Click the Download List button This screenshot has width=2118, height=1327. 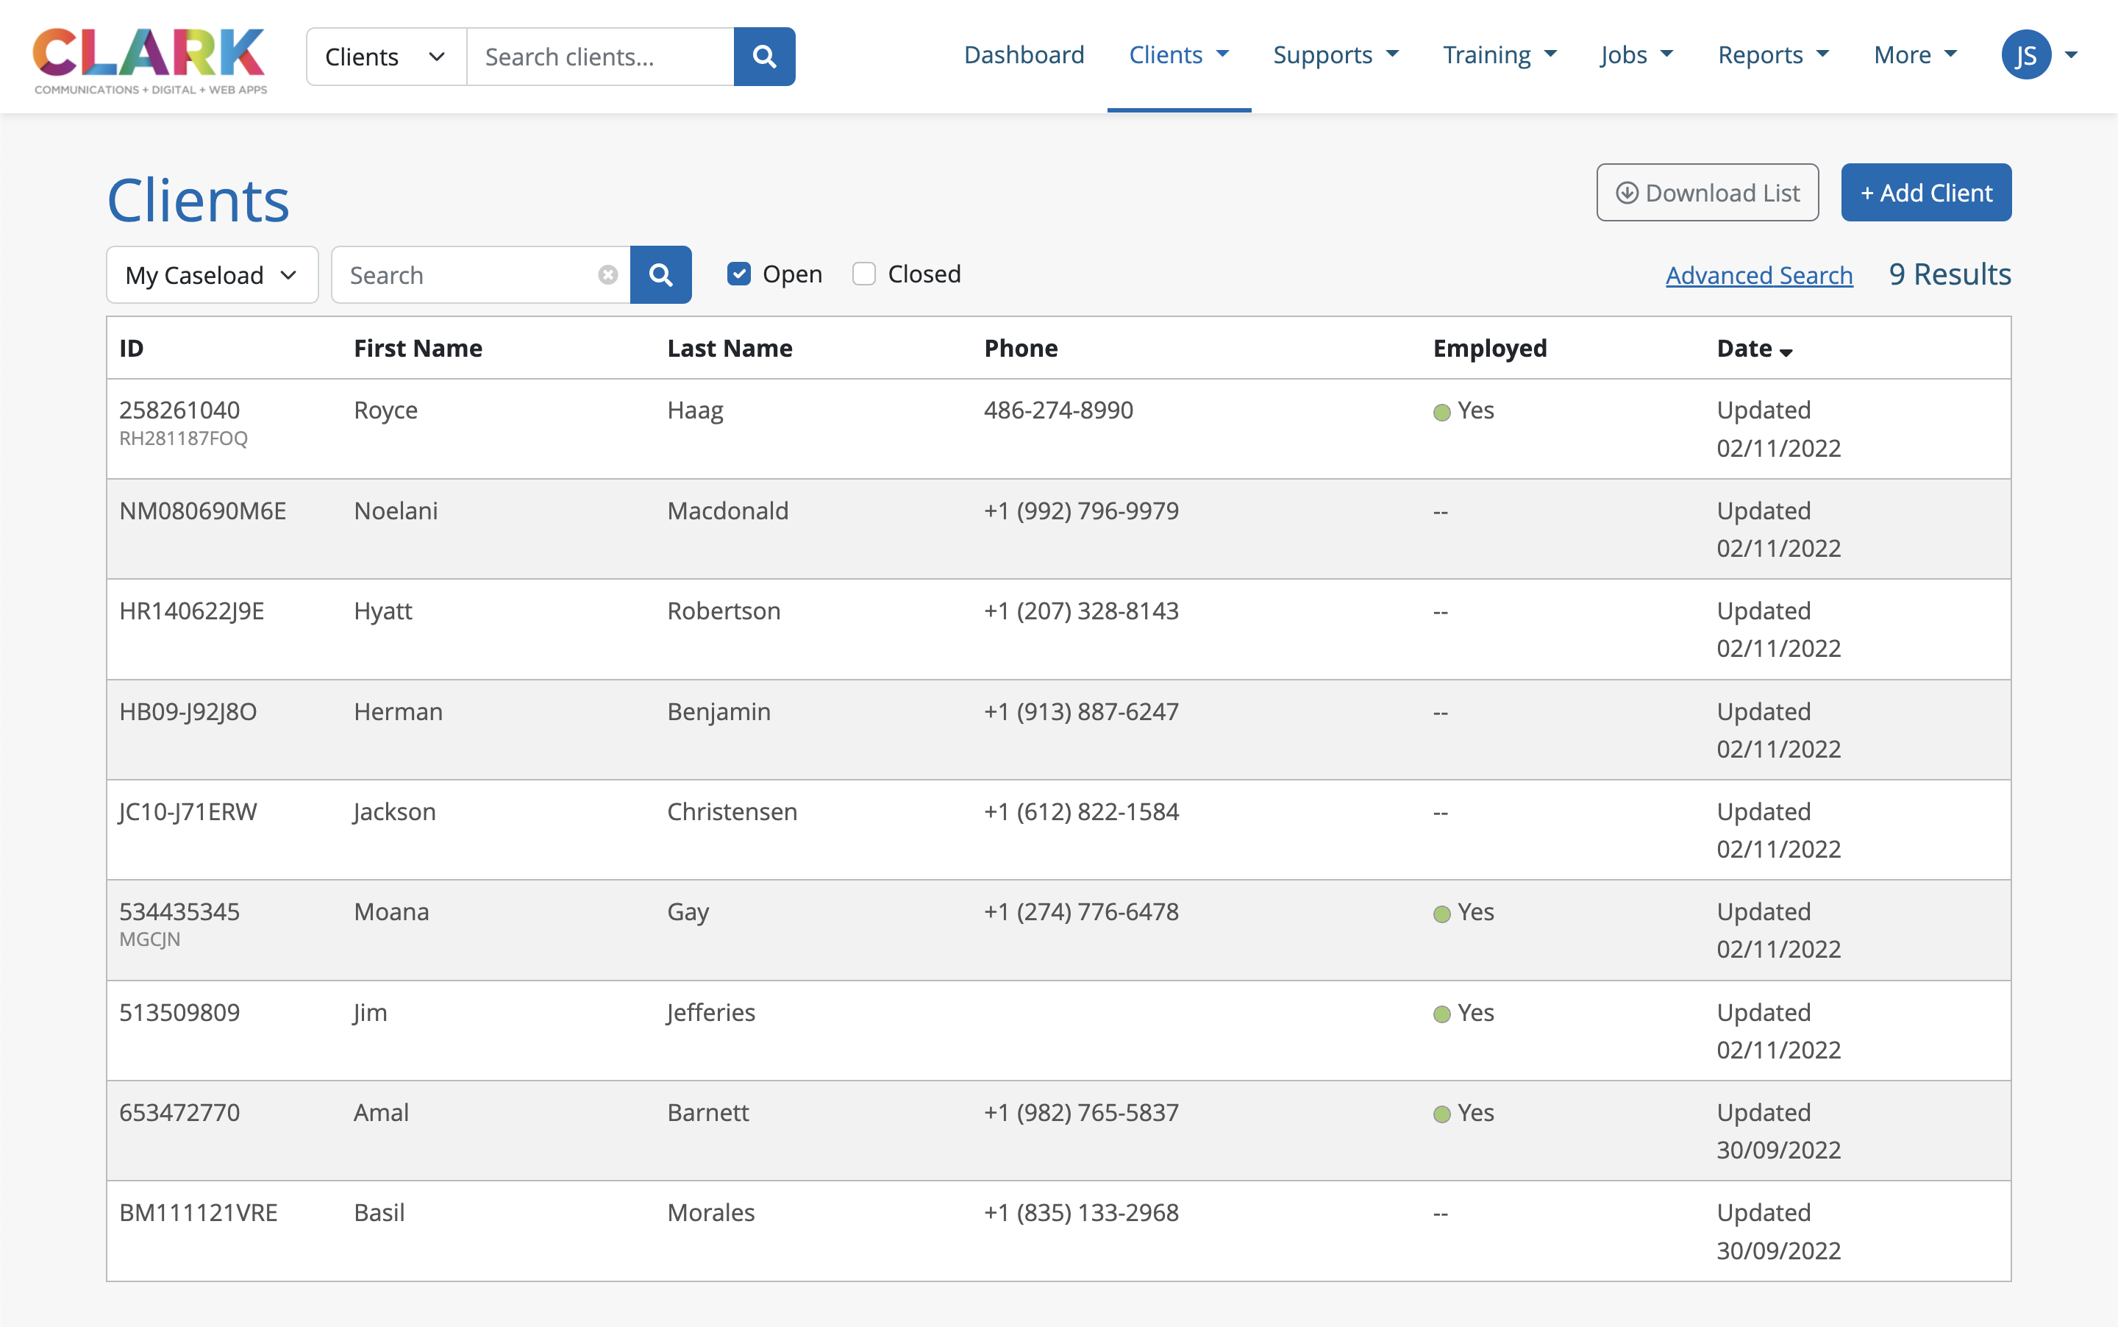tap(1706, 192)
